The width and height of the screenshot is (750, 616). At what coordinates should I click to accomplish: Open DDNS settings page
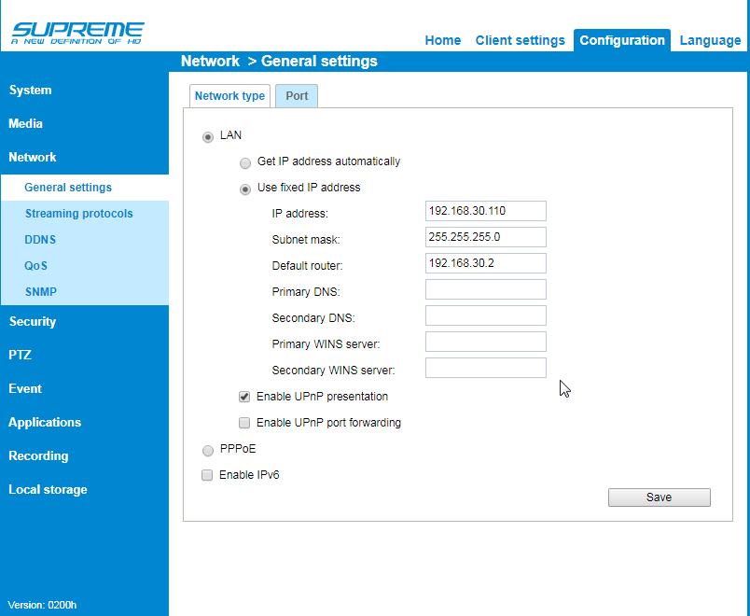click(40, 239)
